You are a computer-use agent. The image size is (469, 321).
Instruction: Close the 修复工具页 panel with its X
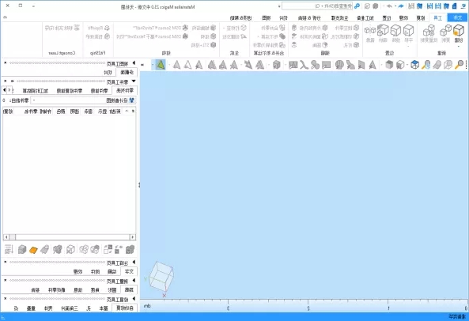pos(6,299)
